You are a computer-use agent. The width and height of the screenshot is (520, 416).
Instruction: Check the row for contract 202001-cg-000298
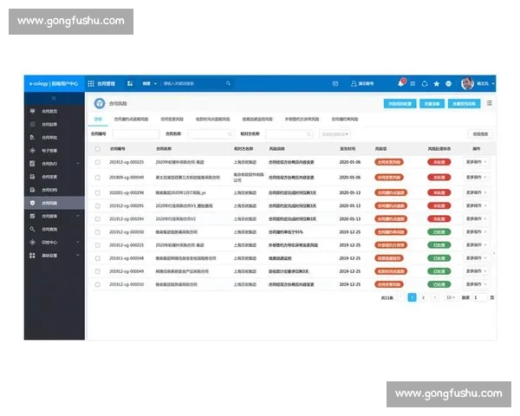pyautogui.click(x=97, y=192)
